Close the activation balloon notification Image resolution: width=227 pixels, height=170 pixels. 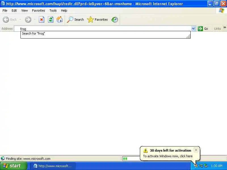pyautogui.click(x=196, y=150)
